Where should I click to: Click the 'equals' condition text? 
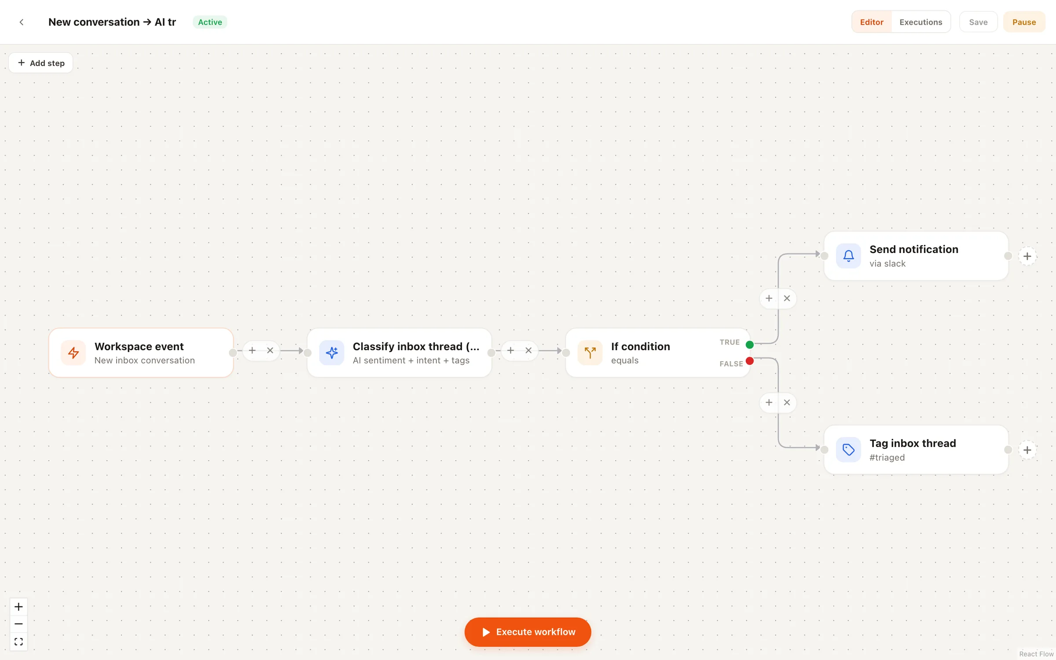coord(624,360)
